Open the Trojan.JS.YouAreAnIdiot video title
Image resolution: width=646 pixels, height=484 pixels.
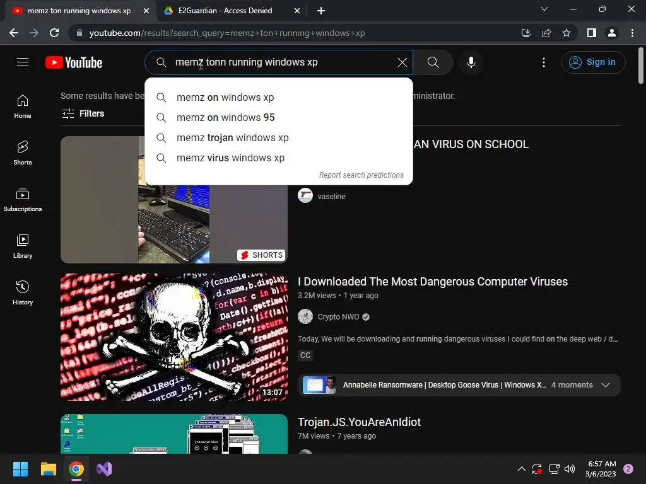359,422
